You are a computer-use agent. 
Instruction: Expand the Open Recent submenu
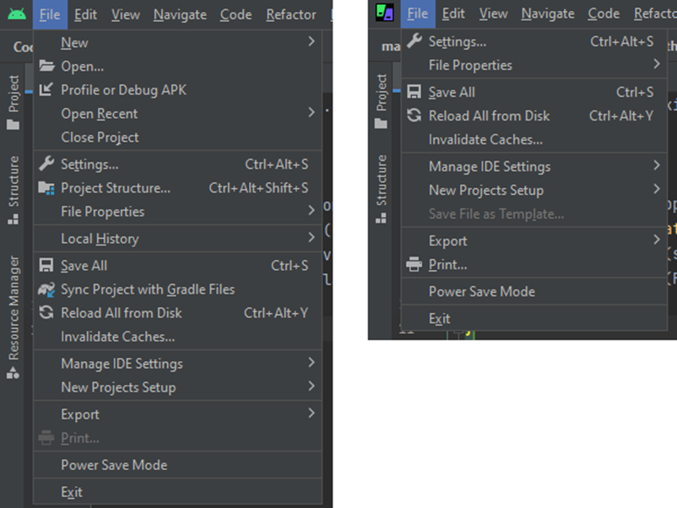[x=311, y=113]
